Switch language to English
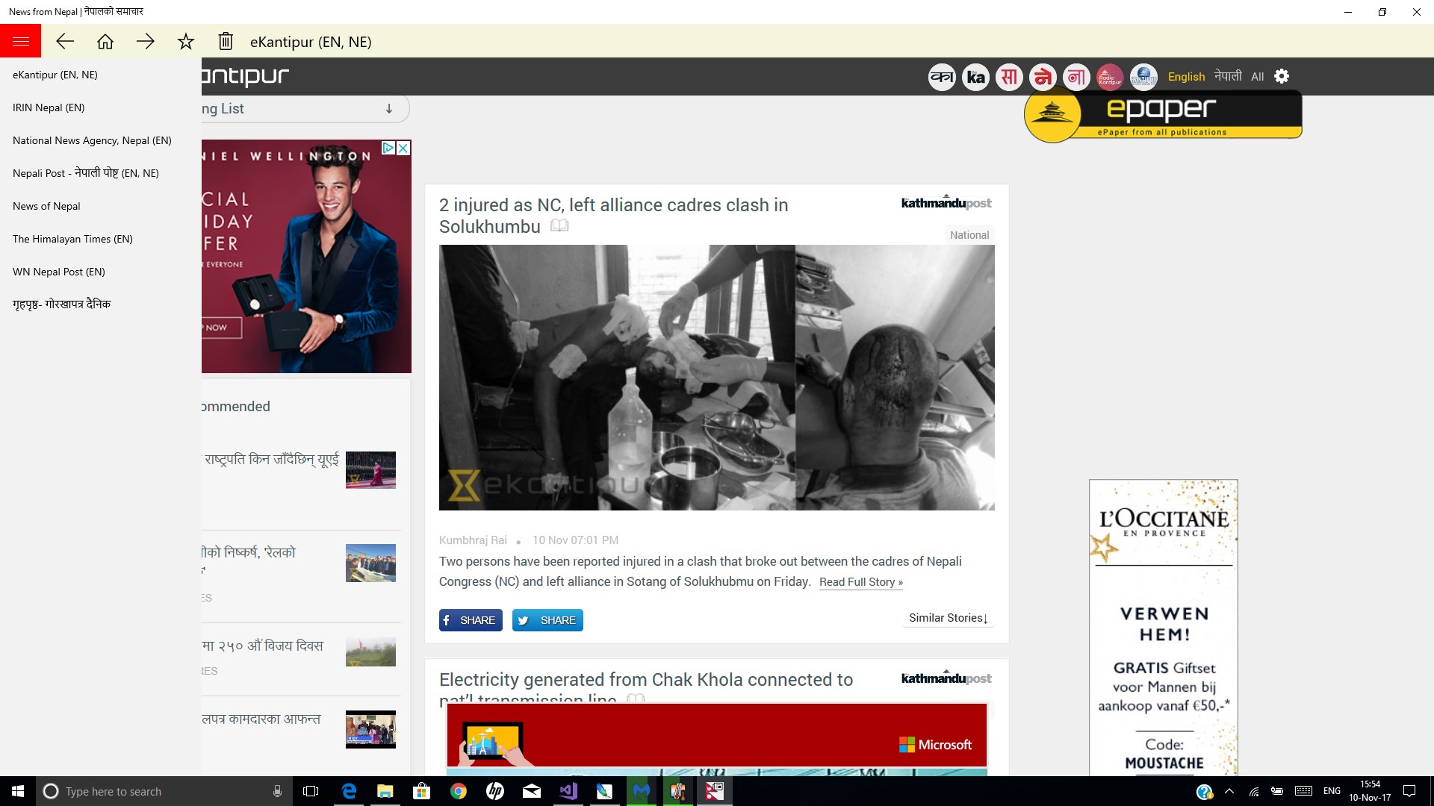 coord(1186,76)
